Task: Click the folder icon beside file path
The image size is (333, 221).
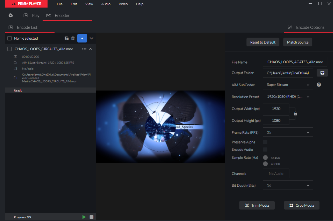Action: pos(15,78)
